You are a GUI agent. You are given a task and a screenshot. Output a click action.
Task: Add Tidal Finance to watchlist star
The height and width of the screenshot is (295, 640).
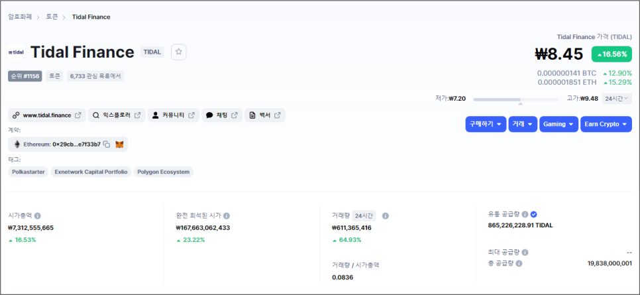(x=178, y=52)
